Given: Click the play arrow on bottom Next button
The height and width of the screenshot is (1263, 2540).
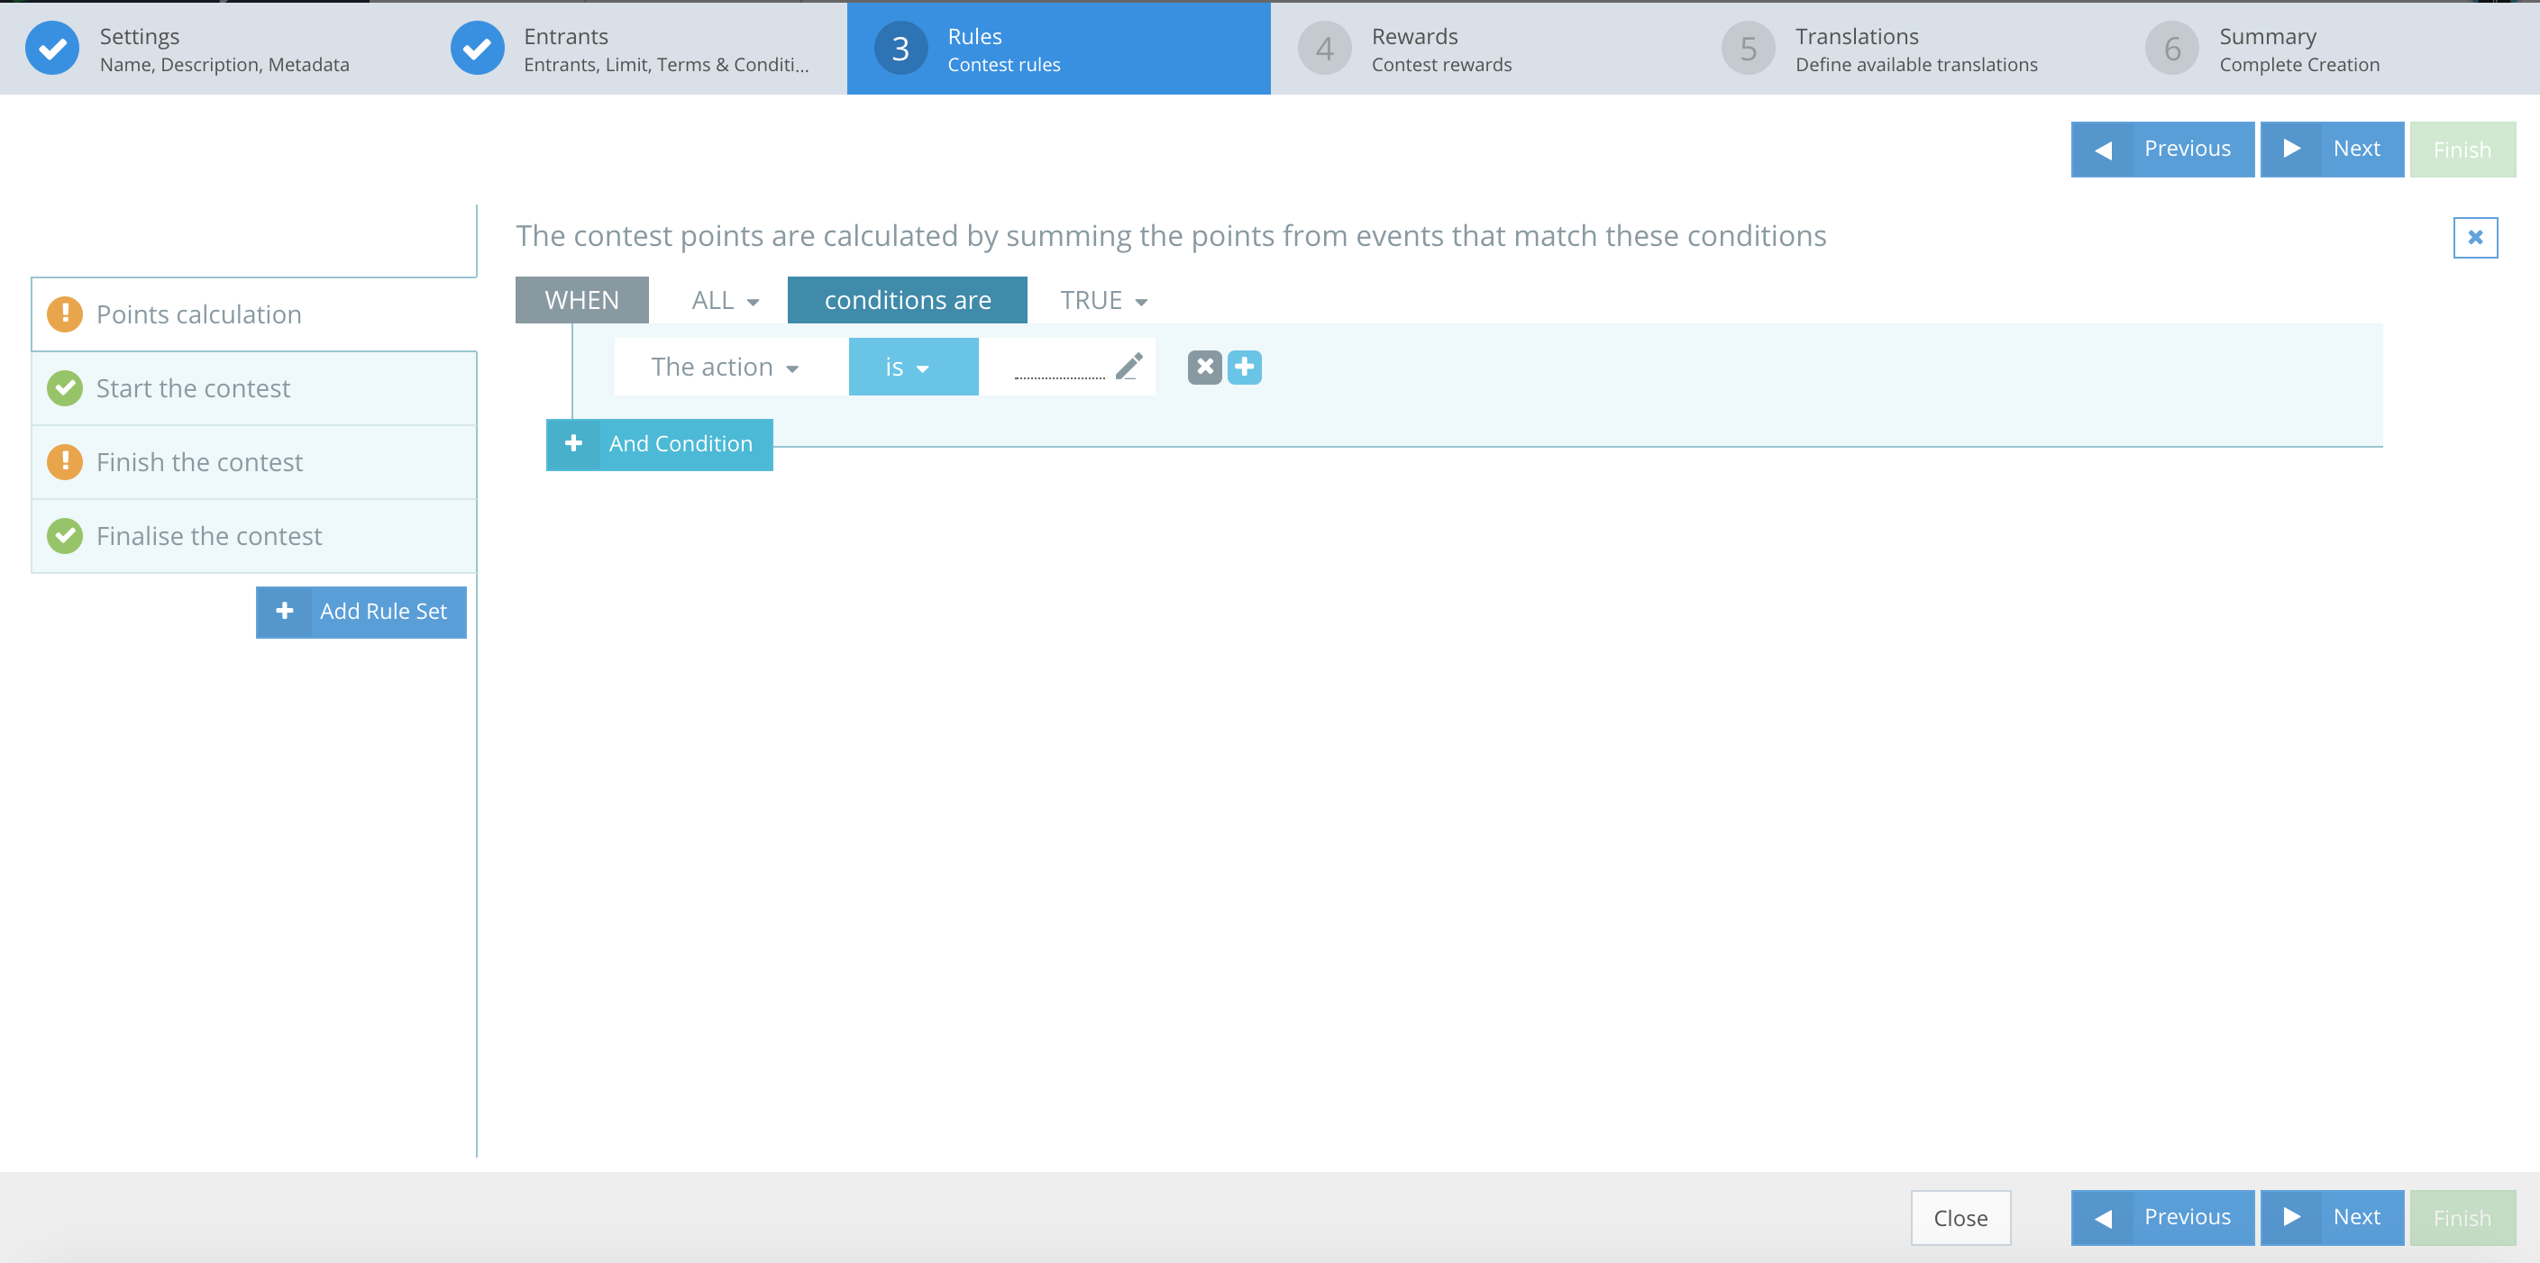Looking at the screenshot, I should 2291,1218.
